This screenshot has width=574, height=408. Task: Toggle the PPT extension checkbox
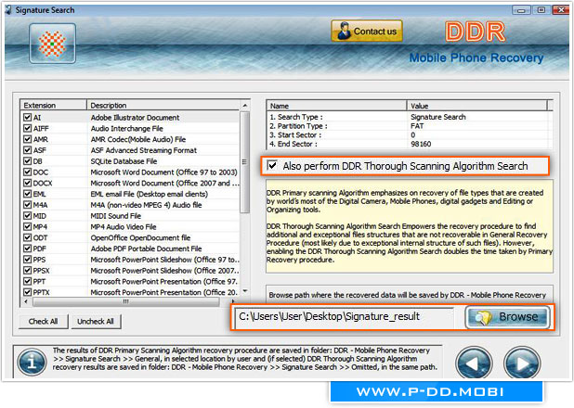[27, 281]
